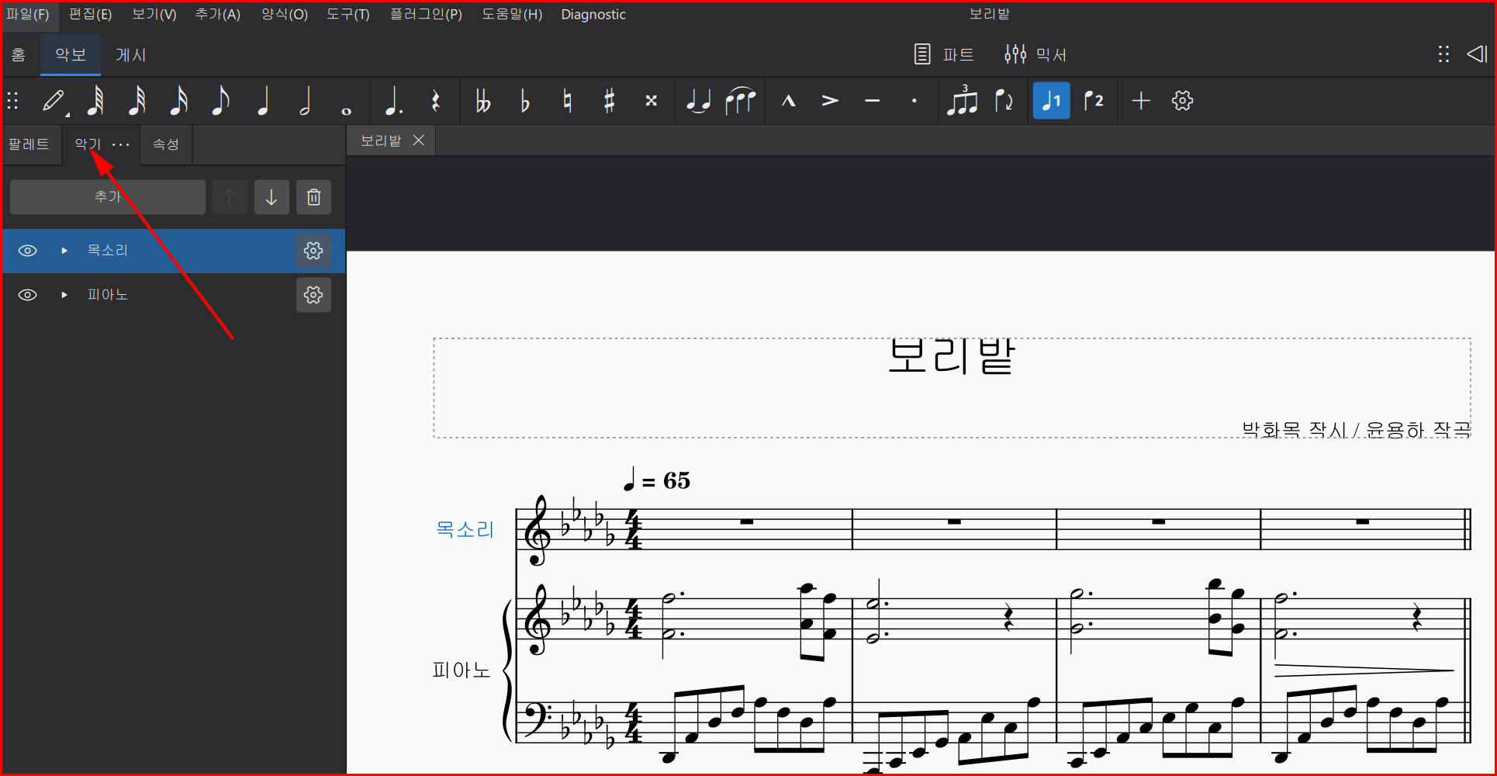Open the plus add menu in toolbar

click(x=1140, y=101)
